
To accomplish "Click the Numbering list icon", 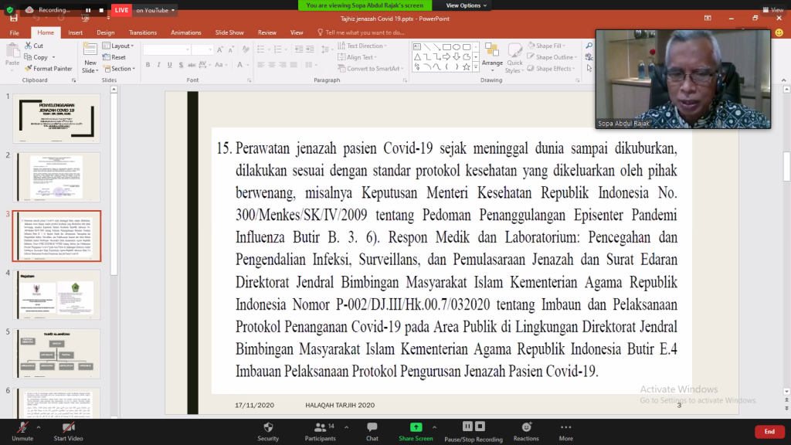I will tap(279, 49).
